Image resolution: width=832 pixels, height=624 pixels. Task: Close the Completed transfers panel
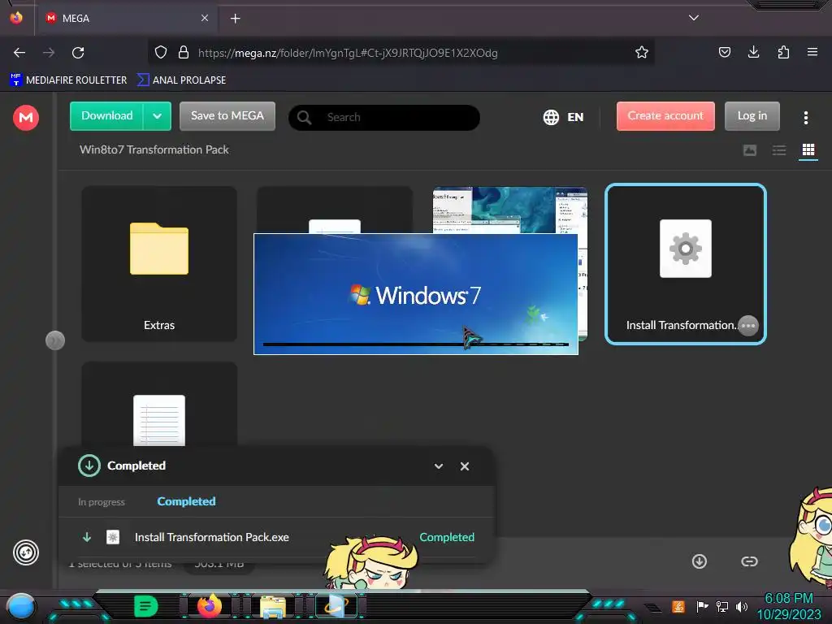point(465,466)
